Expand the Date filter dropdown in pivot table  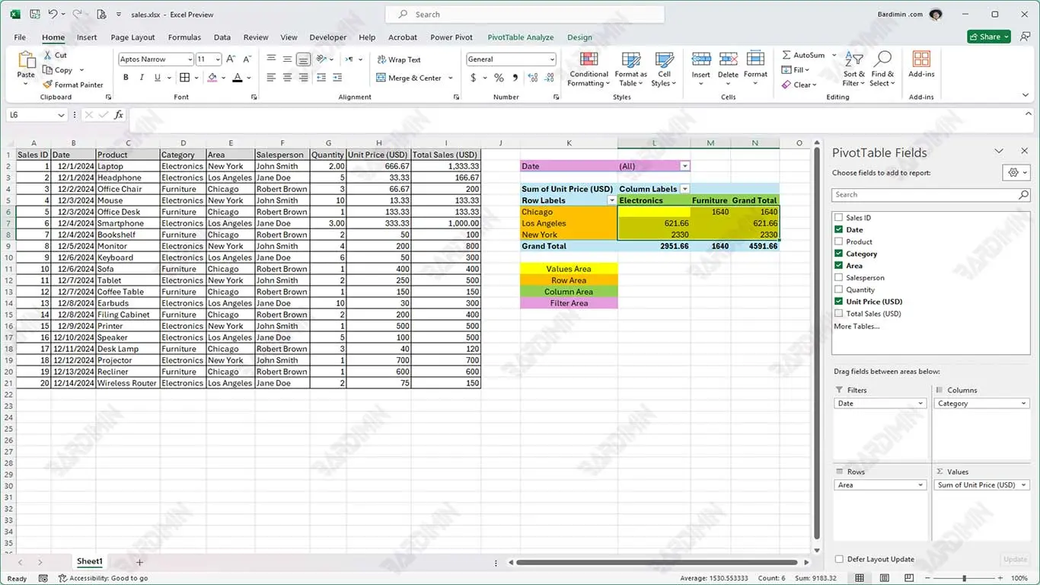684,166
